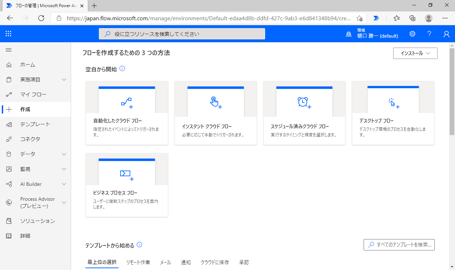Click the AI Builder icon in sidebar
The image size is (455, 270).
[9, 184]
